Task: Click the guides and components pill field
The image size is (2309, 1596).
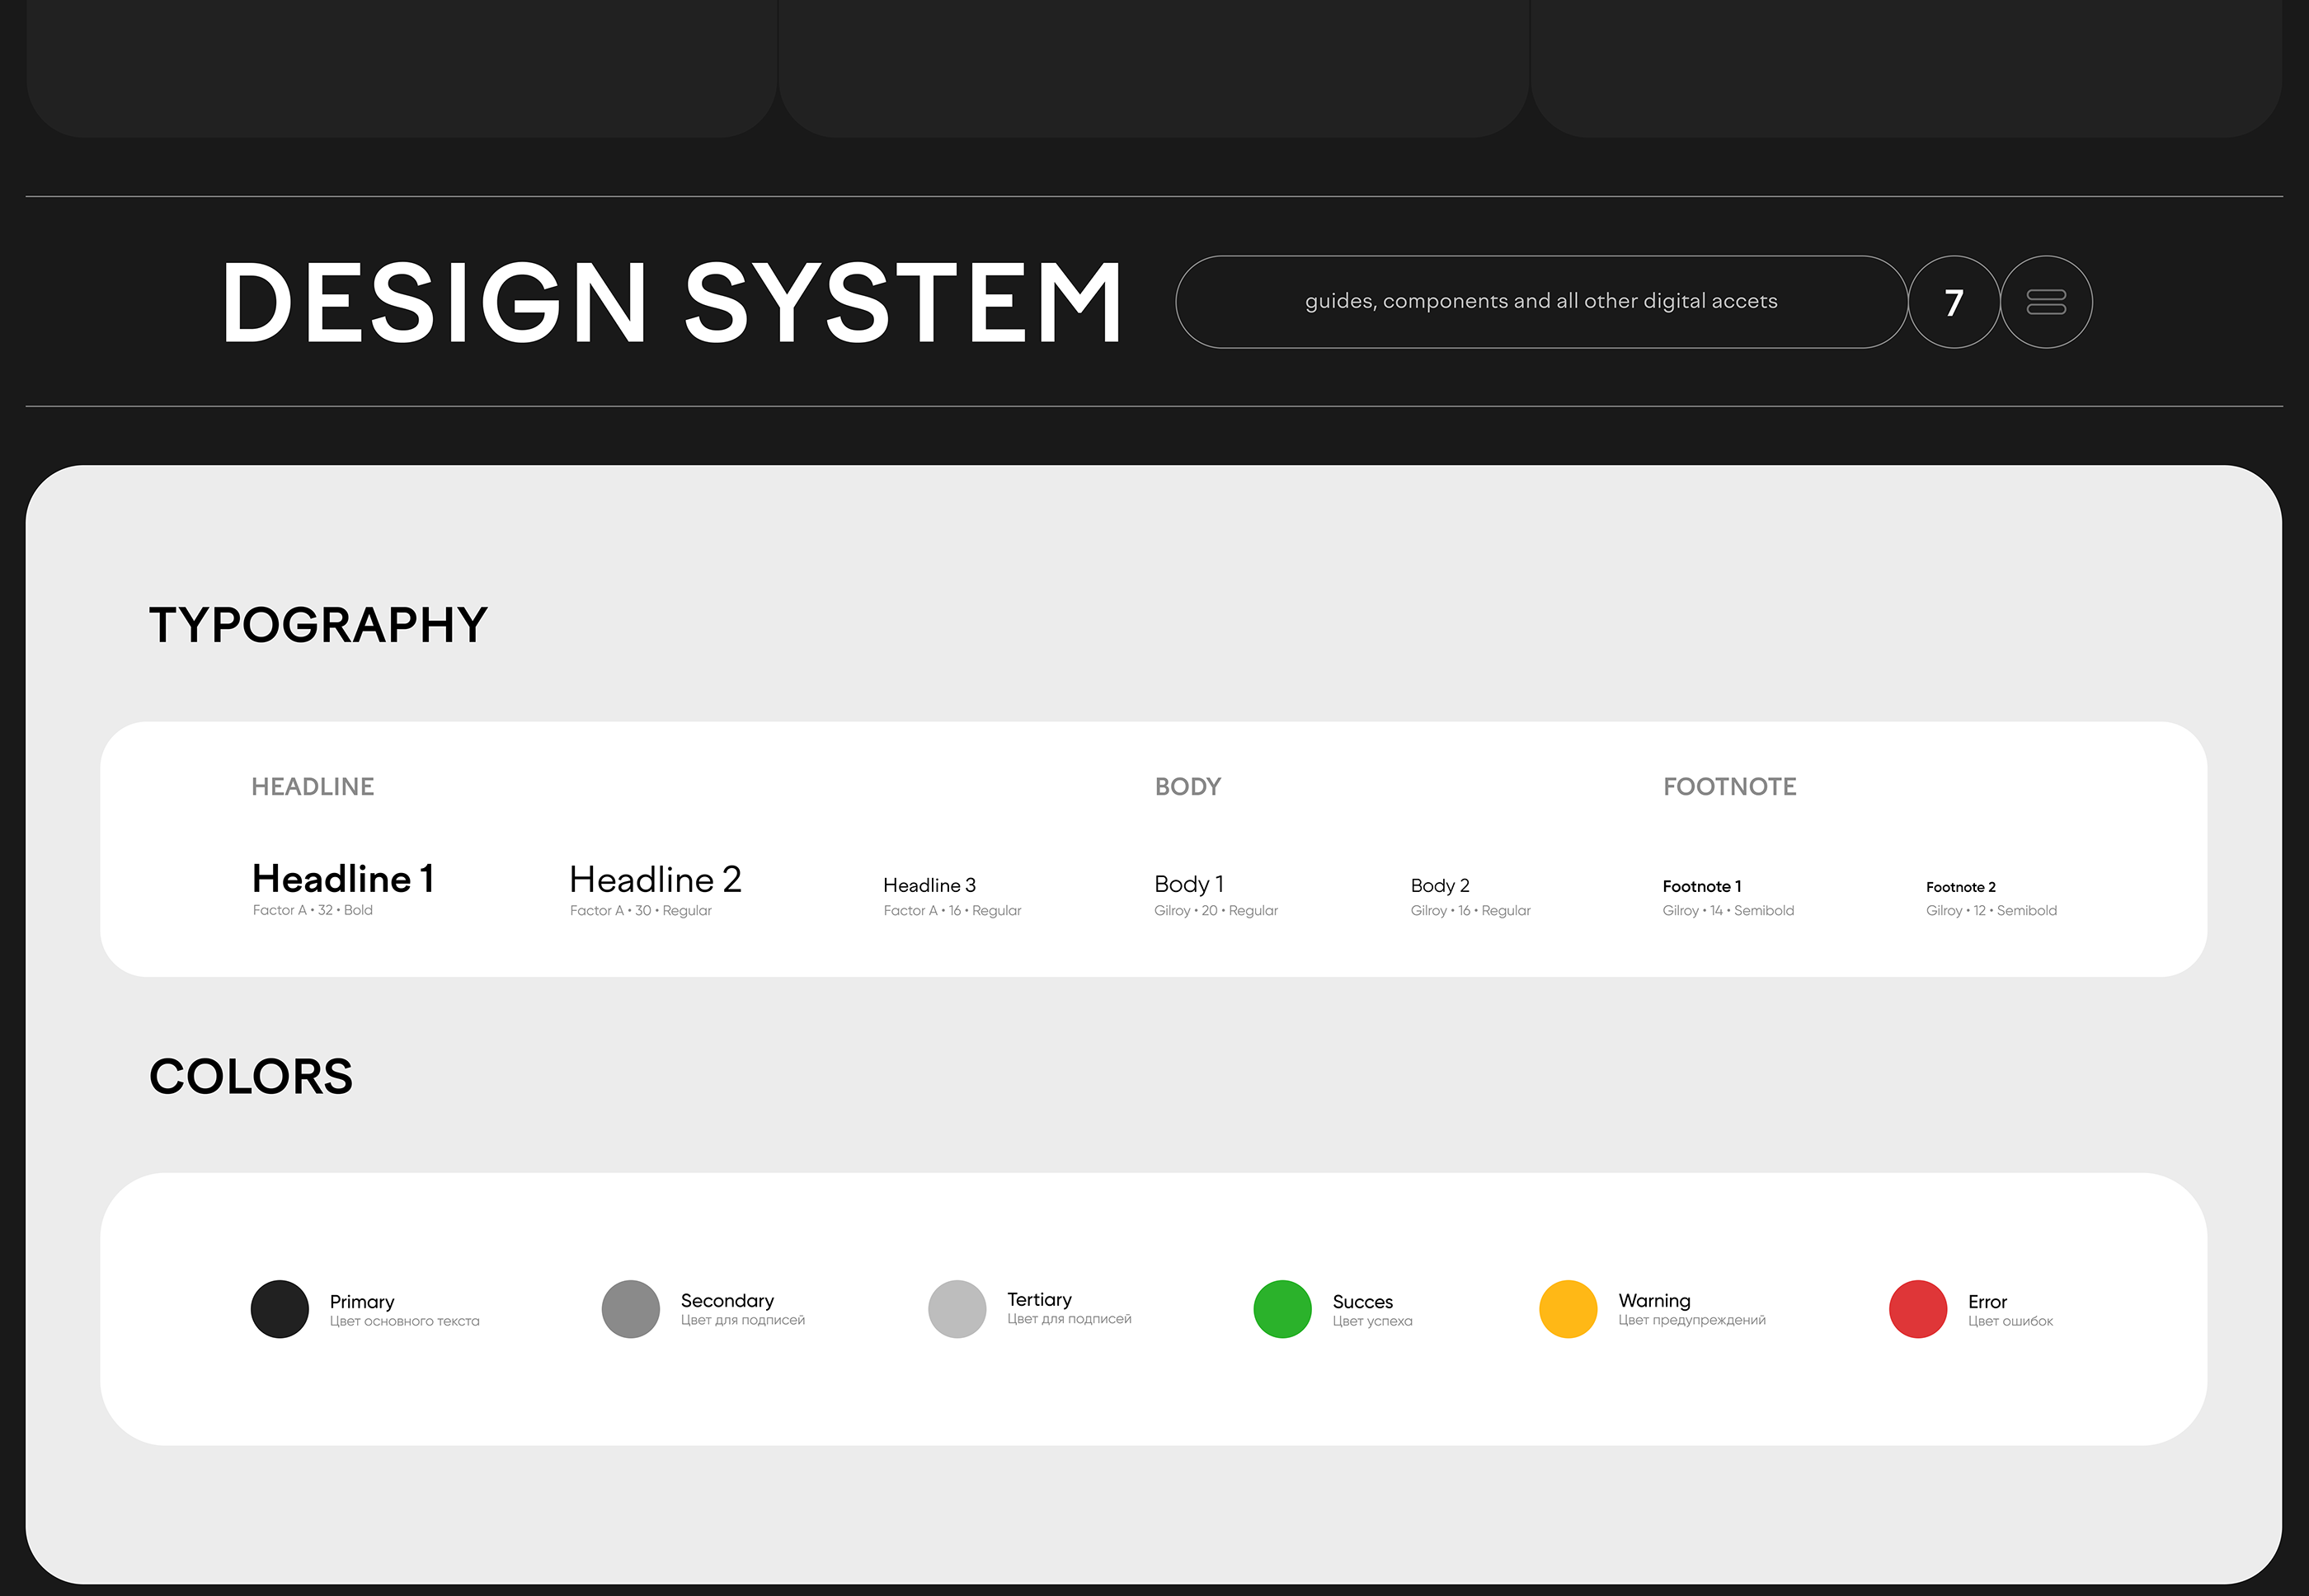Action: click(x=1540, y=302)
